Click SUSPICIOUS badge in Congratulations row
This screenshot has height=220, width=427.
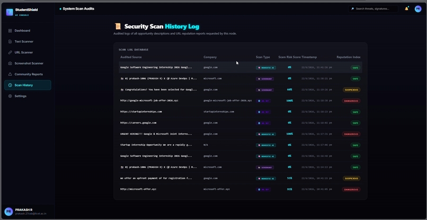tap(352, 90)
